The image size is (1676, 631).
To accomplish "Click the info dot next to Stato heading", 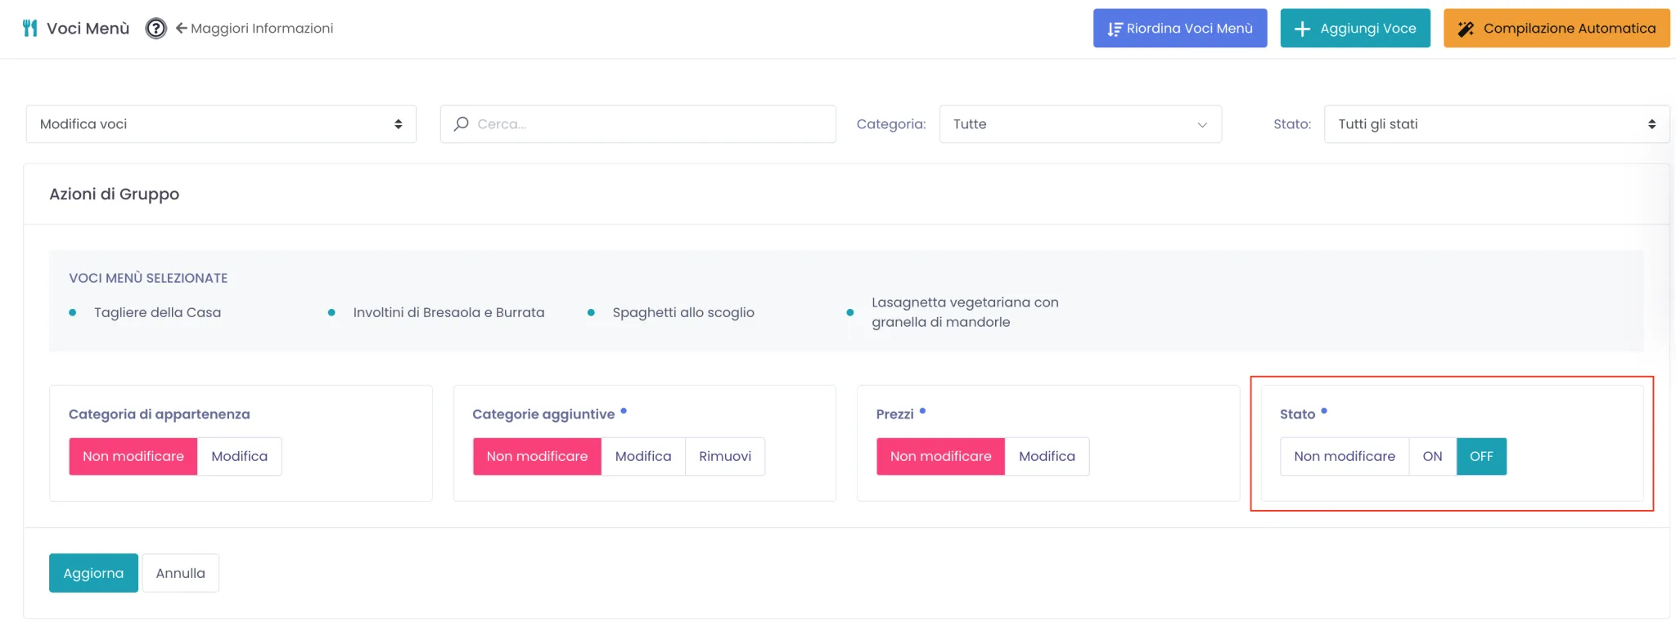I will 1324,411.
